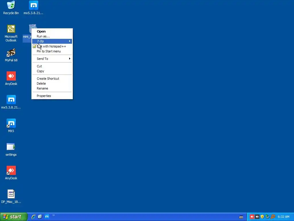
Task: Click the Safely Remove Hardware tray icon
Action: (268, 217)
